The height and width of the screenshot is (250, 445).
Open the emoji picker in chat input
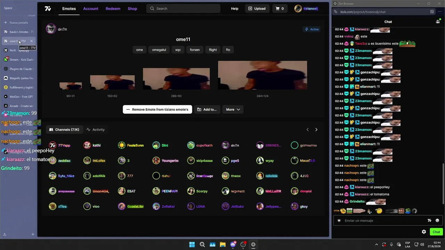coord(437,220)
